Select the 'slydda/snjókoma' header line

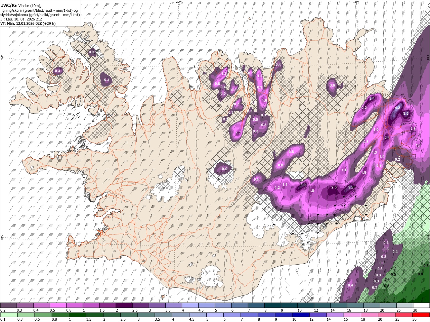(x=40, y=15)
